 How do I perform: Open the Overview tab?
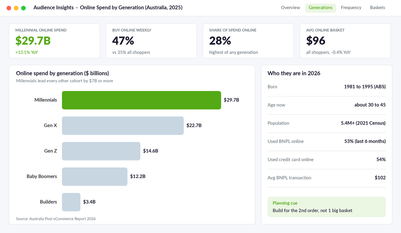click(290, 8)
